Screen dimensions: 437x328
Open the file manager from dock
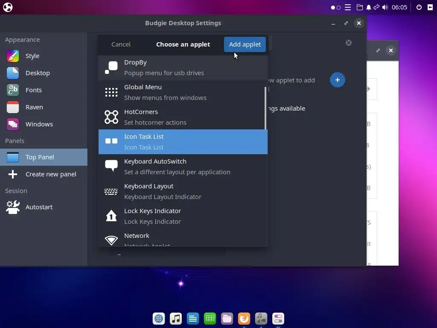[227, 319]
